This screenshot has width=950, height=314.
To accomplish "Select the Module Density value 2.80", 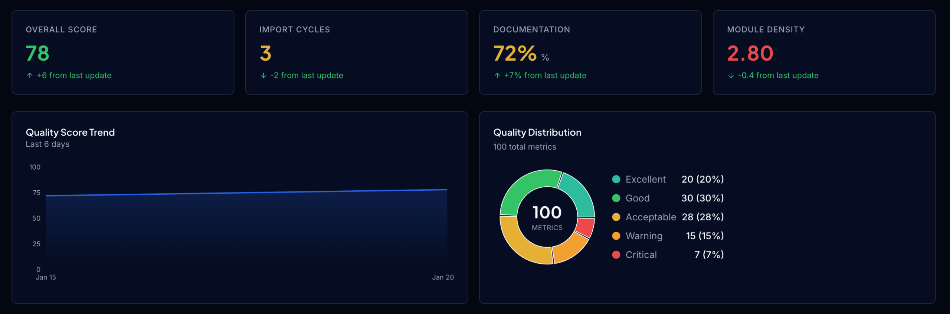I will coord(750,53).
